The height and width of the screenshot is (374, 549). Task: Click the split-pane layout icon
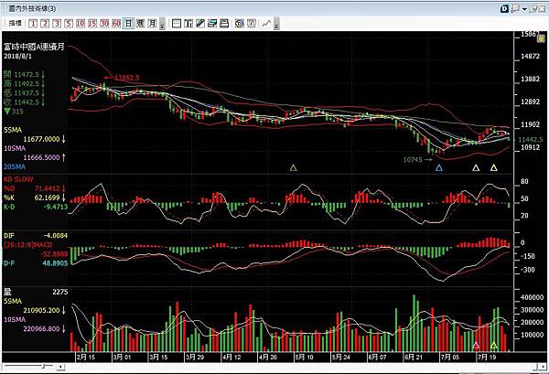(x=177, y=24)
